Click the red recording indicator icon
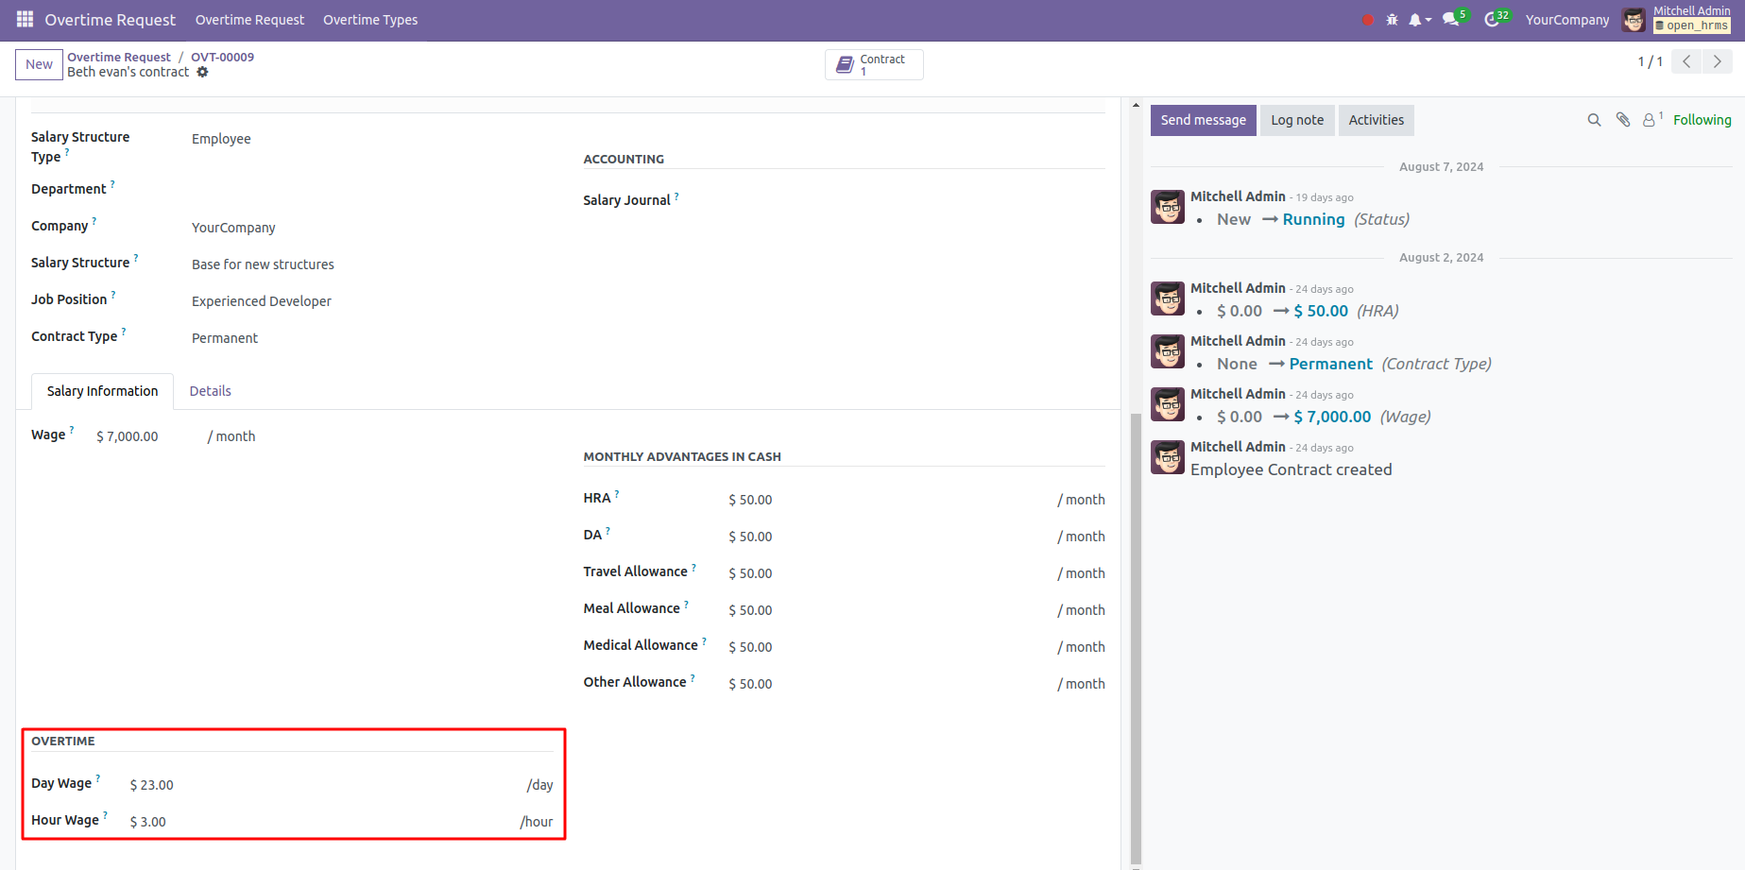1745x870 pixels. coord(1367,20)
